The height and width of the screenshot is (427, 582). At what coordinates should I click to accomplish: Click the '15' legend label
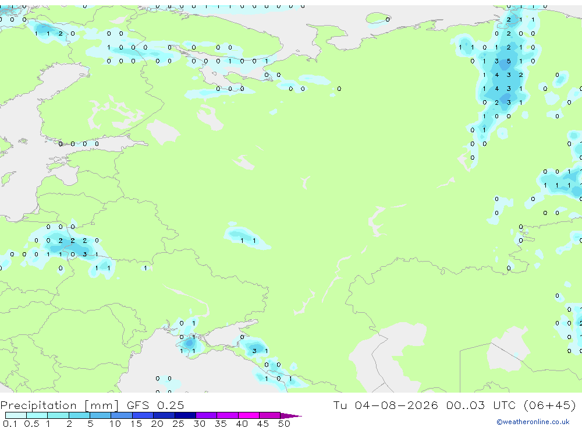[x=136, y=424]
